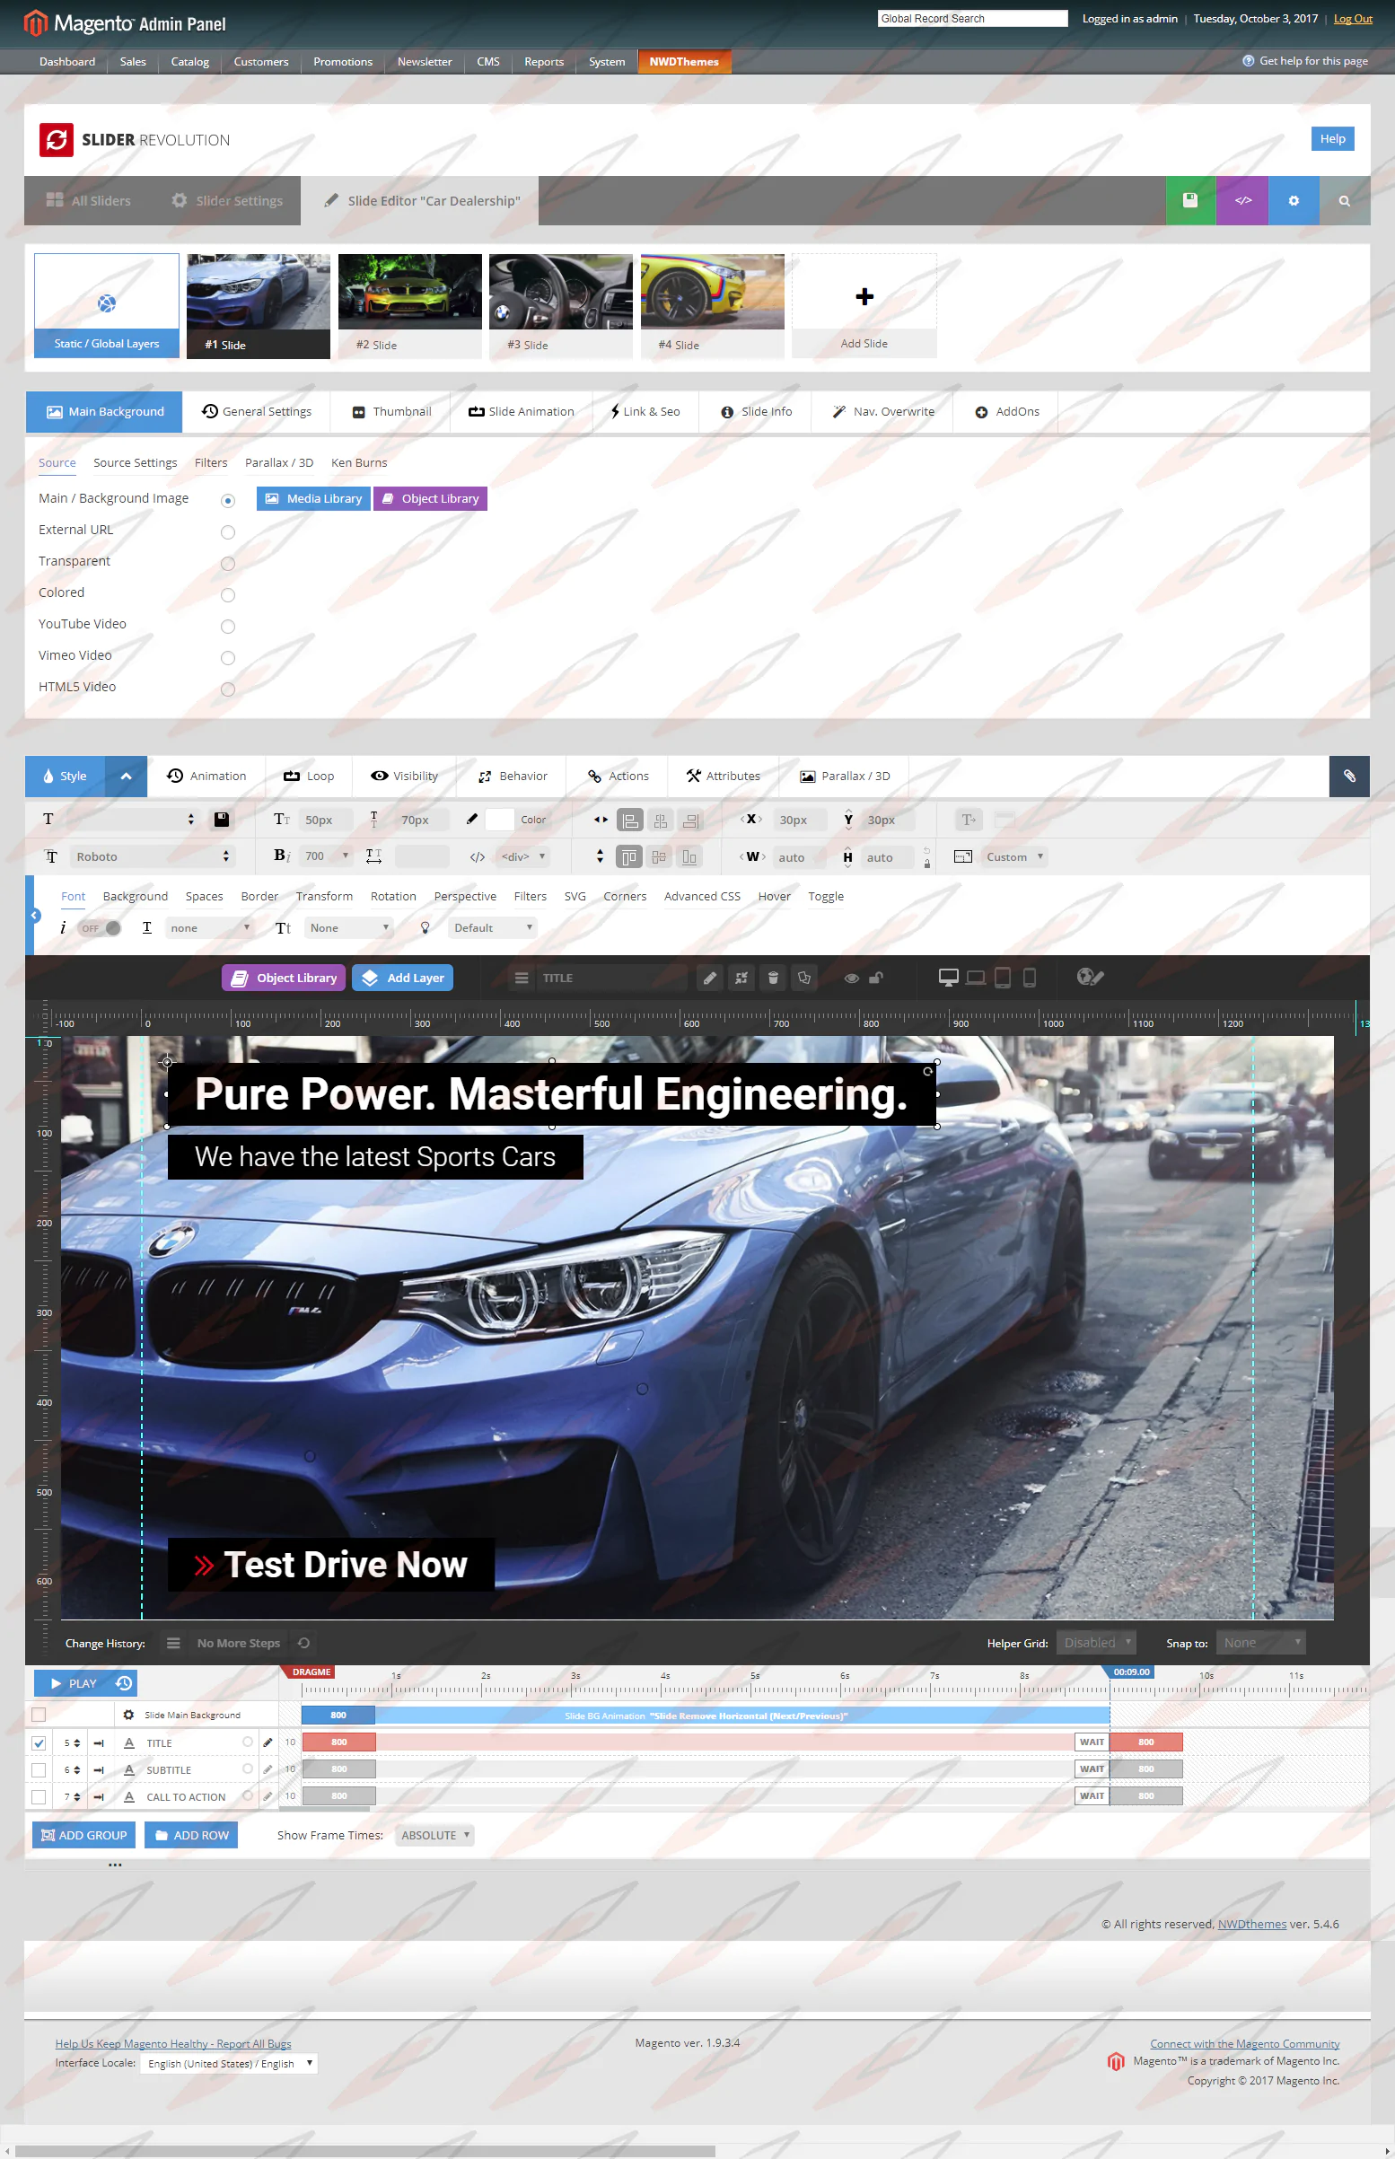The image size is (1395, 2159).
Task: Click the ADD ROW button
Action: [191, 1835]
